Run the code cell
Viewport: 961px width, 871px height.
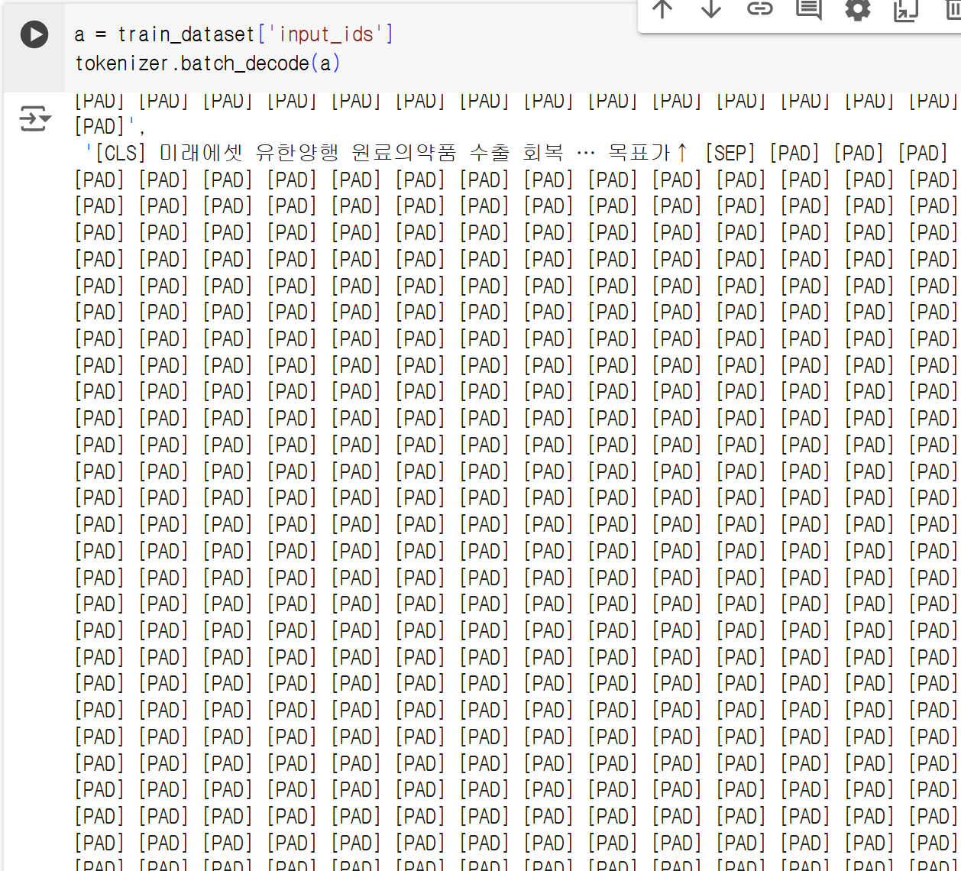(34, 34)
